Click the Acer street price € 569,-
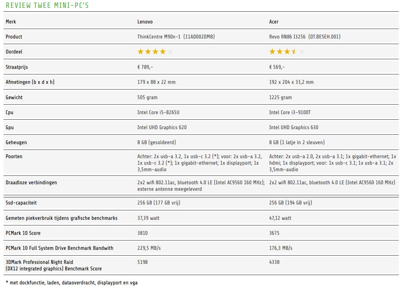The image size is (402, 288). click(277, 67)
